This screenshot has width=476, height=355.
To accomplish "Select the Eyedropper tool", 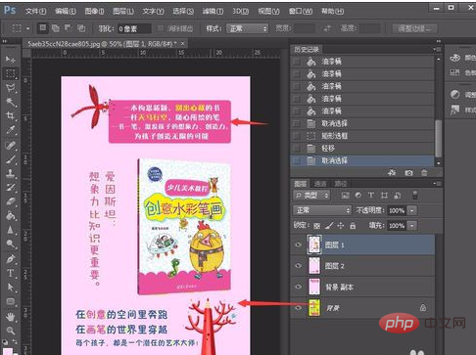I will [11, 130].
